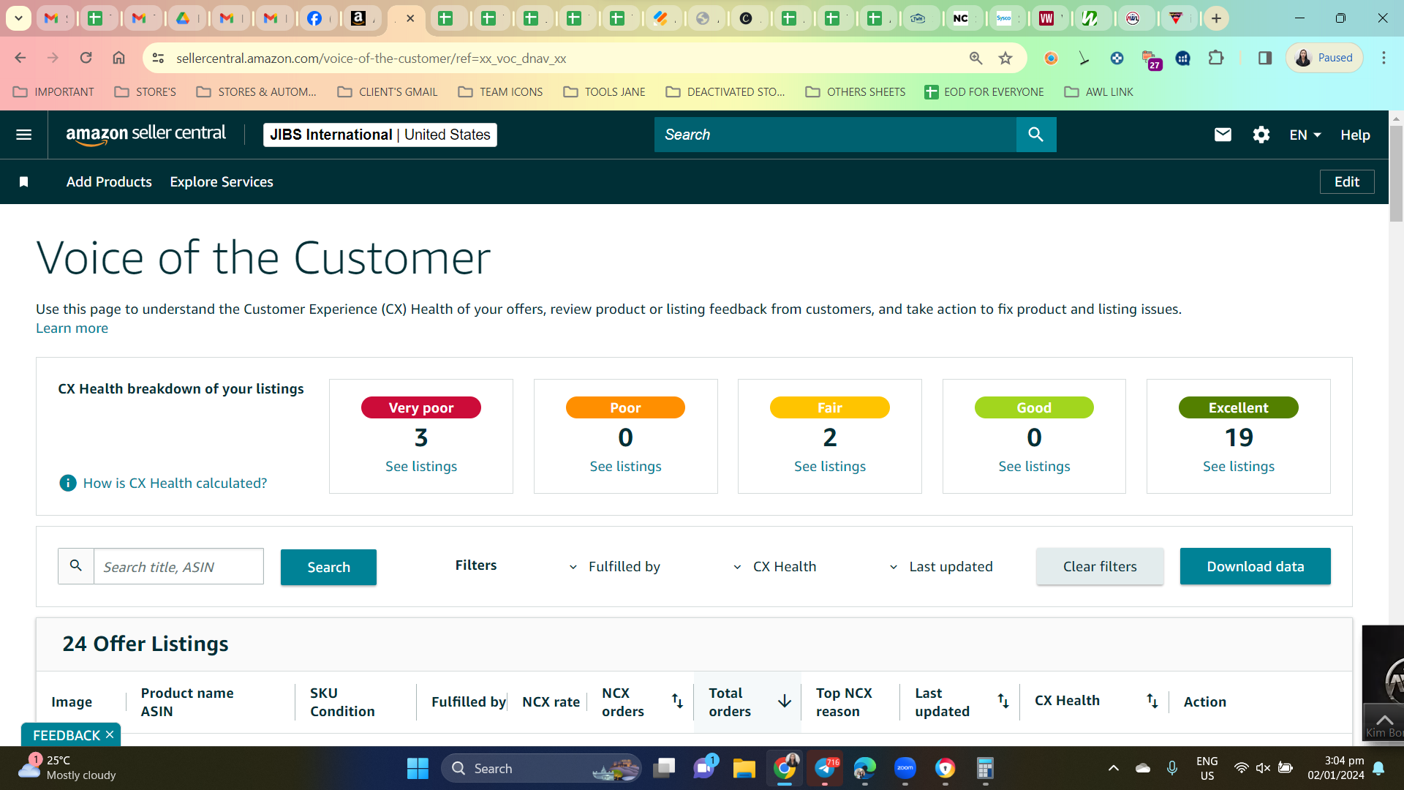Sort by NCX orders arrows icon
The width and height of the screenshot is (1404, 790).
(677, 701)
